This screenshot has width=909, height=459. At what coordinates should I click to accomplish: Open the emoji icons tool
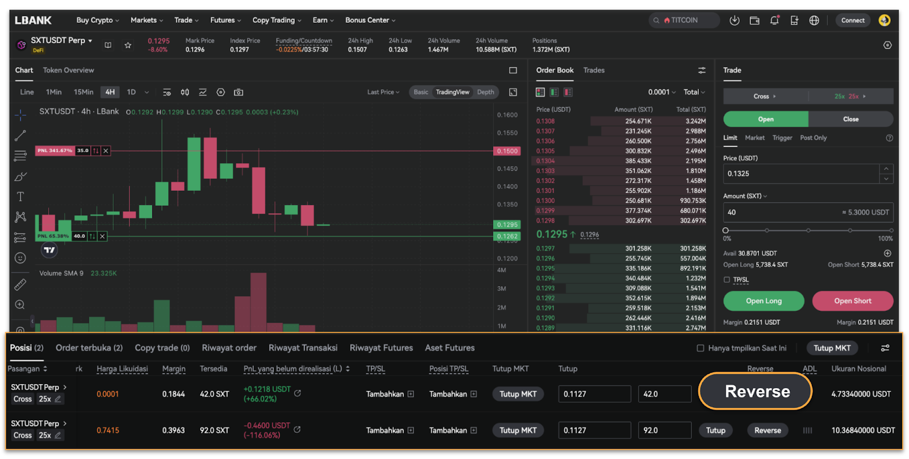20,258
